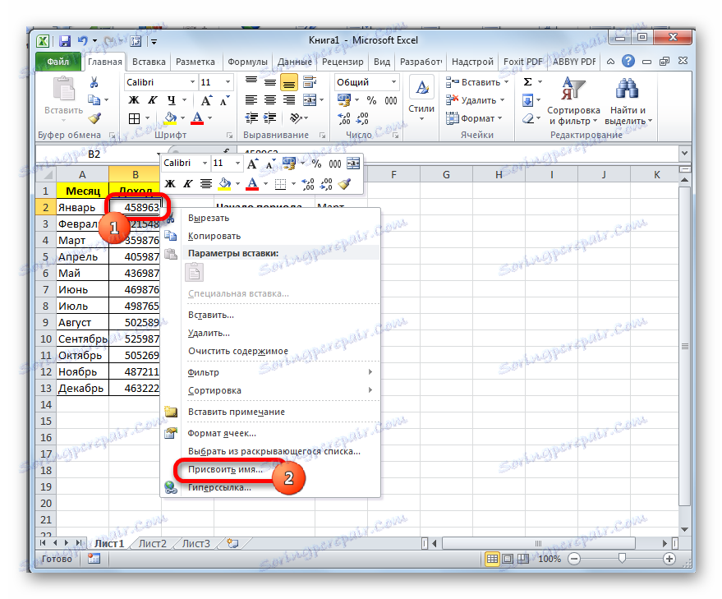Click Decrease Indent icon
Viewport: 722px width, 599px height.
pos(251,118)
